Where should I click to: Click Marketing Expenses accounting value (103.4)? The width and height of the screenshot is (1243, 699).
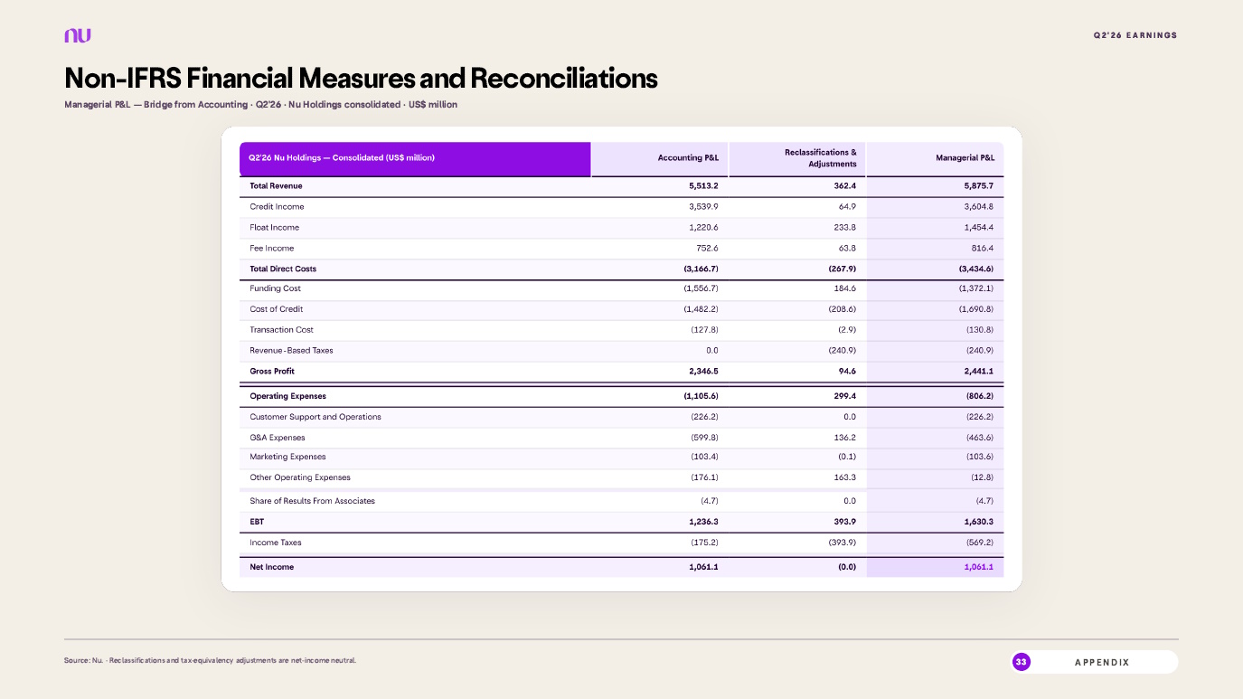[x=704, y=458]
